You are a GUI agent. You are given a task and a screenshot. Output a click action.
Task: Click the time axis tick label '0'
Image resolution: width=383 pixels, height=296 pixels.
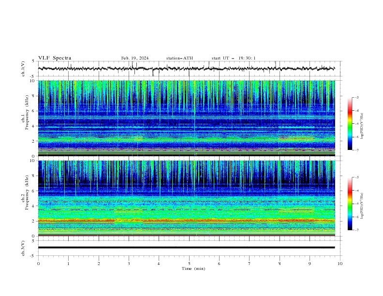[x=38, y=264]
